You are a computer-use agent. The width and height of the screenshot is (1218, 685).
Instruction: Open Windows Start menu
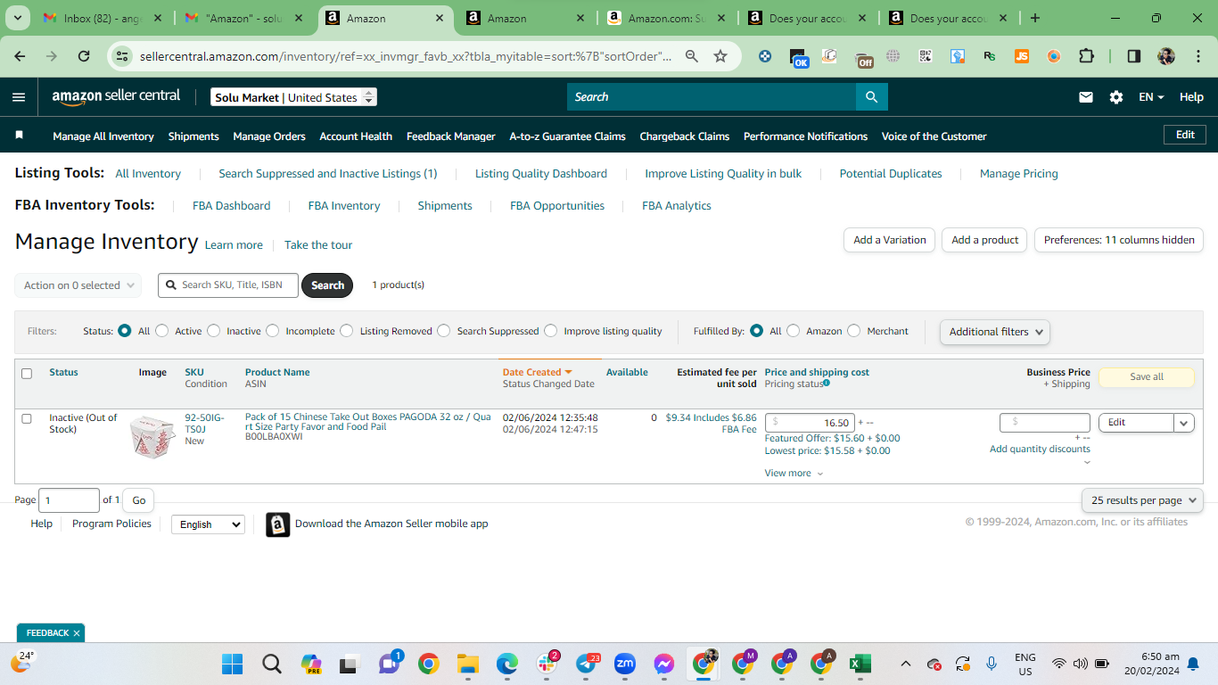point(232,664)
